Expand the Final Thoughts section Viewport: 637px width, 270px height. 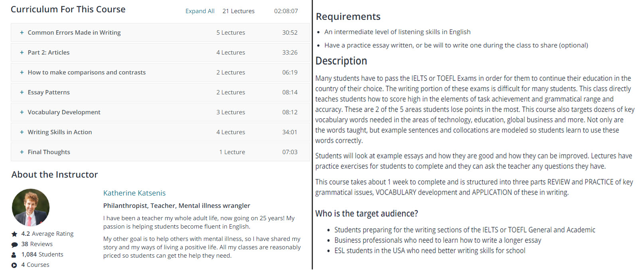pyautogui.click(x=160, y=152)
